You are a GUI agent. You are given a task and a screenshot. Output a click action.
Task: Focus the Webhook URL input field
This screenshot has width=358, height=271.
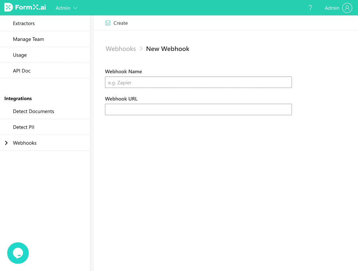click(198, 109)
